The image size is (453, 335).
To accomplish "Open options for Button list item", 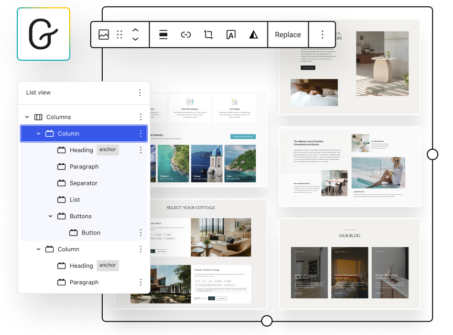I will point(140,233).
